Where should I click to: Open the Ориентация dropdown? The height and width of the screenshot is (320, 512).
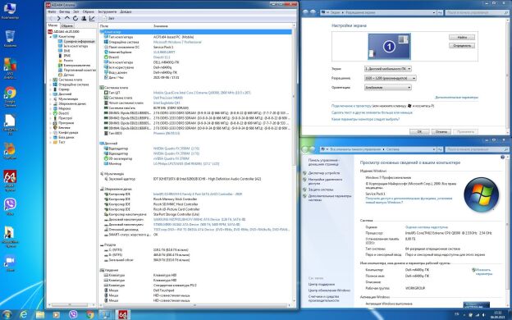[x=388, y=88]
